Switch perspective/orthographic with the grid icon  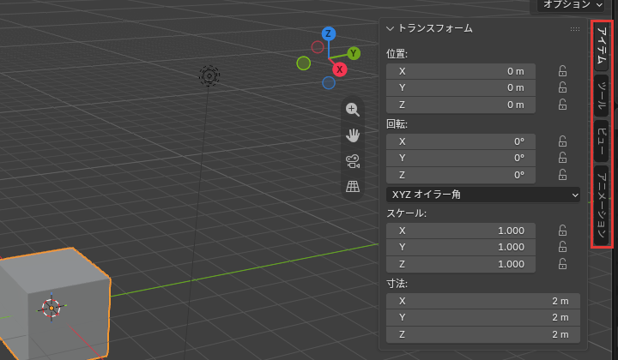pos(353,186)
